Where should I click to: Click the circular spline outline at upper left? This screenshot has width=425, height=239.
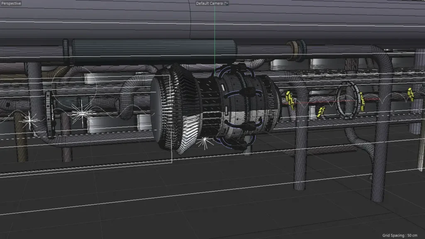tap(75, 83)
